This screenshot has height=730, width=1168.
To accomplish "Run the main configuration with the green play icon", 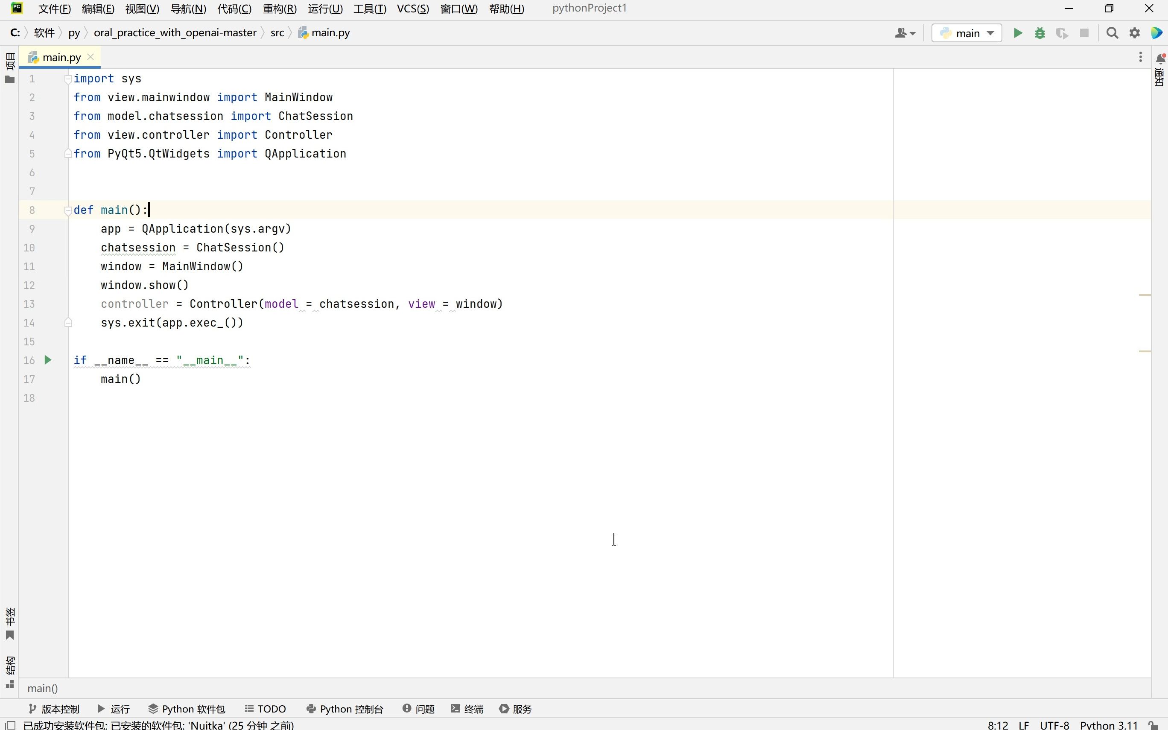I will point(1017,33).
